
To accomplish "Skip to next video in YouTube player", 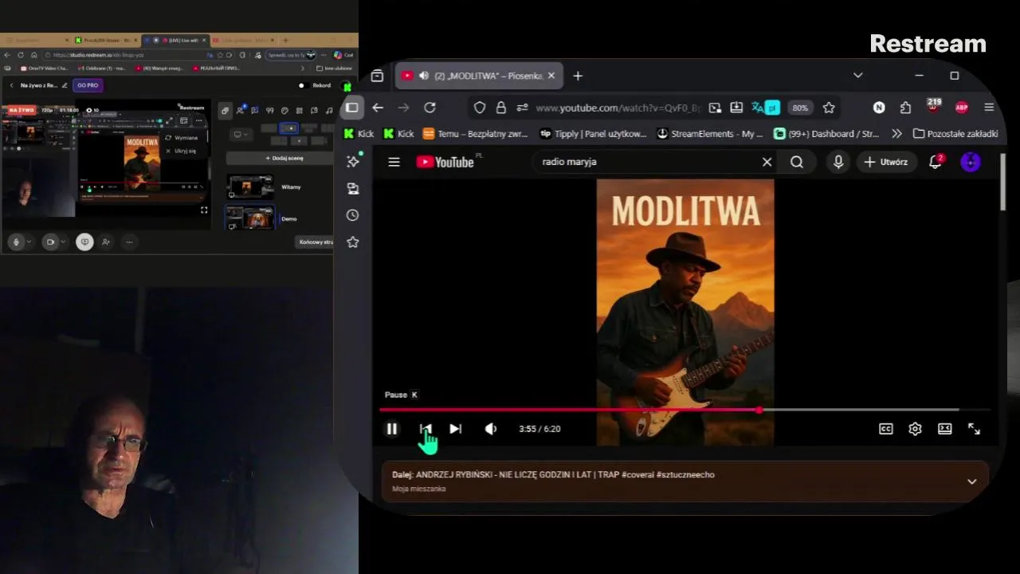I will click(455, 429).
